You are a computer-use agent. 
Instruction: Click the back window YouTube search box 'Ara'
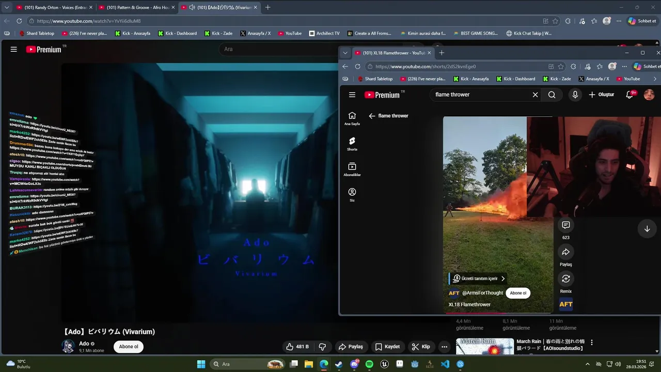tap(279, 49)
